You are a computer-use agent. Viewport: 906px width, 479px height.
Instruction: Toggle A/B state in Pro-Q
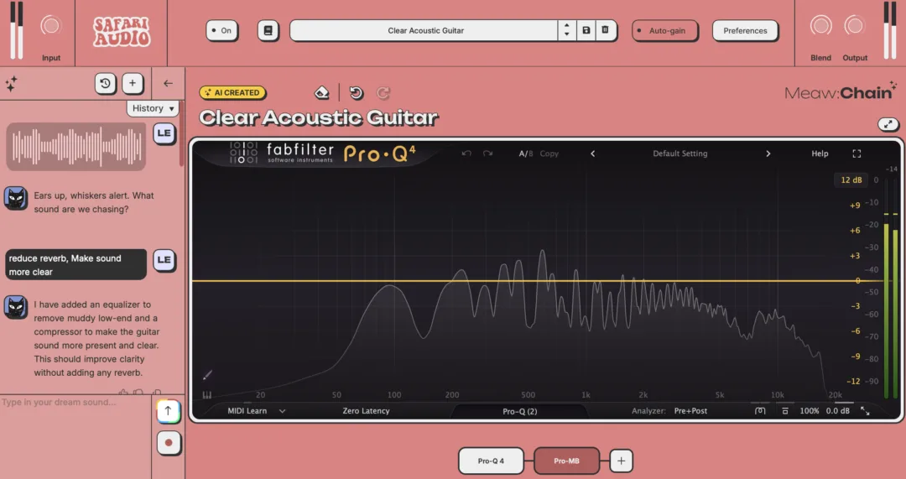click(x=526, y=154)
